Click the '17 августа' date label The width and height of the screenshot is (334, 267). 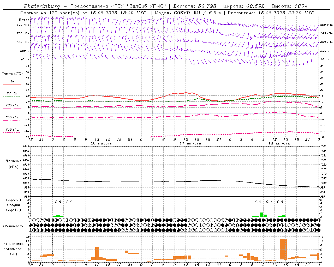coord(190,143)
